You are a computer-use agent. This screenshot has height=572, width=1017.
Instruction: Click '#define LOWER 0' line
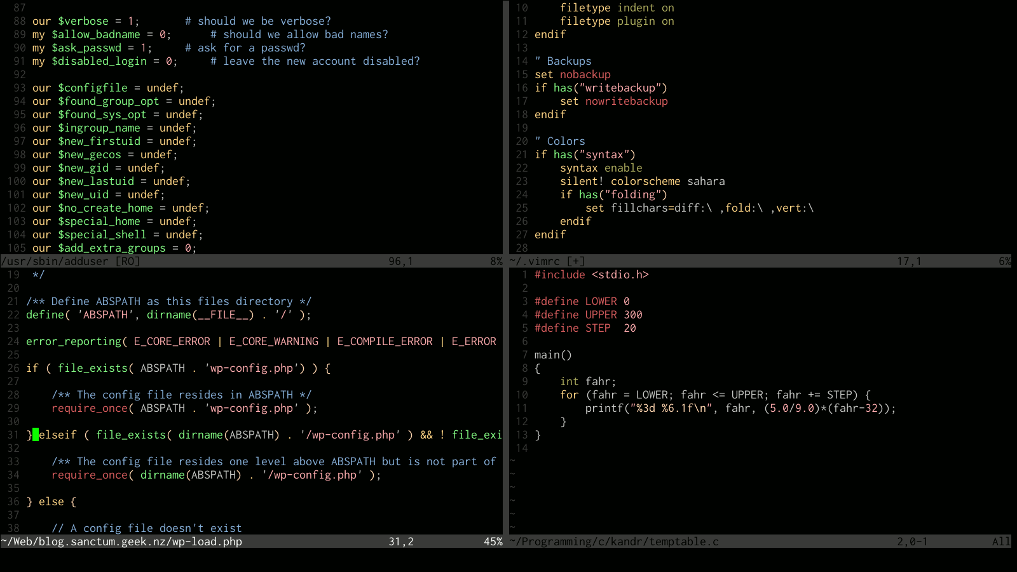(x=582, y=301)
